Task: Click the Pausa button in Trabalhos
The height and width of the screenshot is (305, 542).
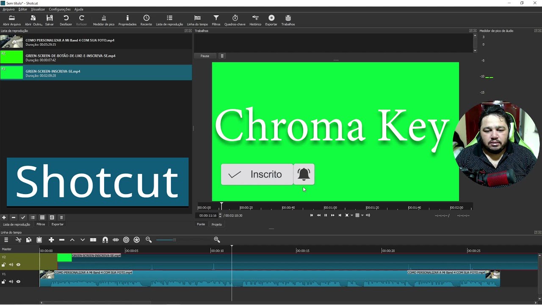Action: [x=205, y=56]
